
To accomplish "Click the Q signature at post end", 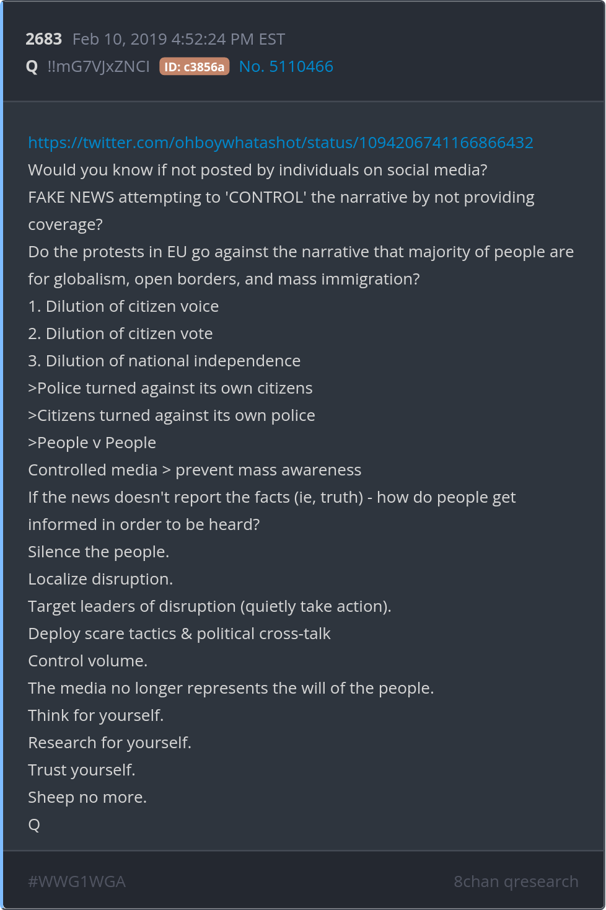I will [x=34, y=824].
